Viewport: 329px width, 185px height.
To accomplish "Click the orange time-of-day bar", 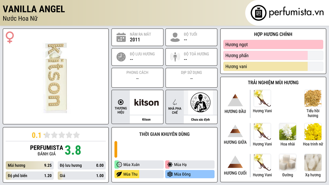I will click(116, 149).
